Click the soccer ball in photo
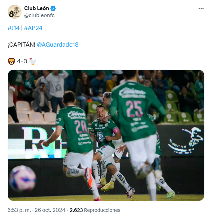 tap(23, 178)
